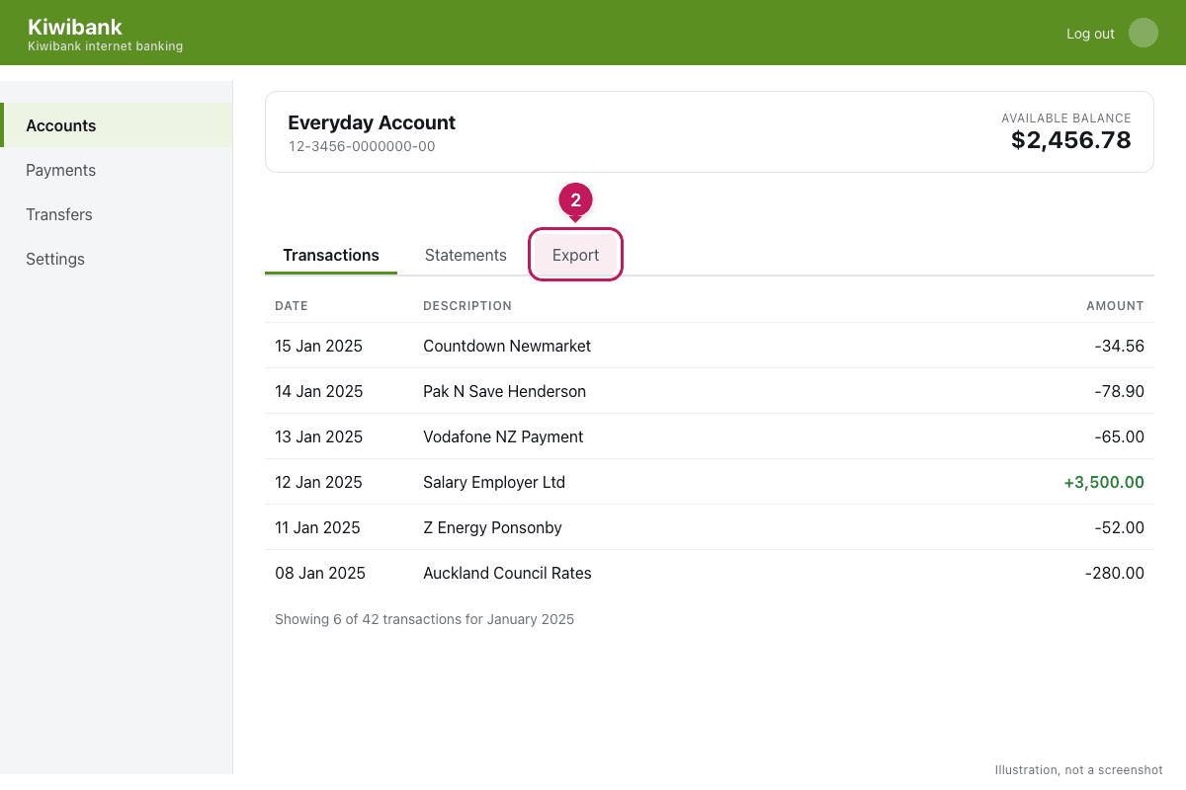Viewport: 1186px width, 790px height.
Task: Select the Vodafone NZ Payment transaction
Action: tap(710, 436)
